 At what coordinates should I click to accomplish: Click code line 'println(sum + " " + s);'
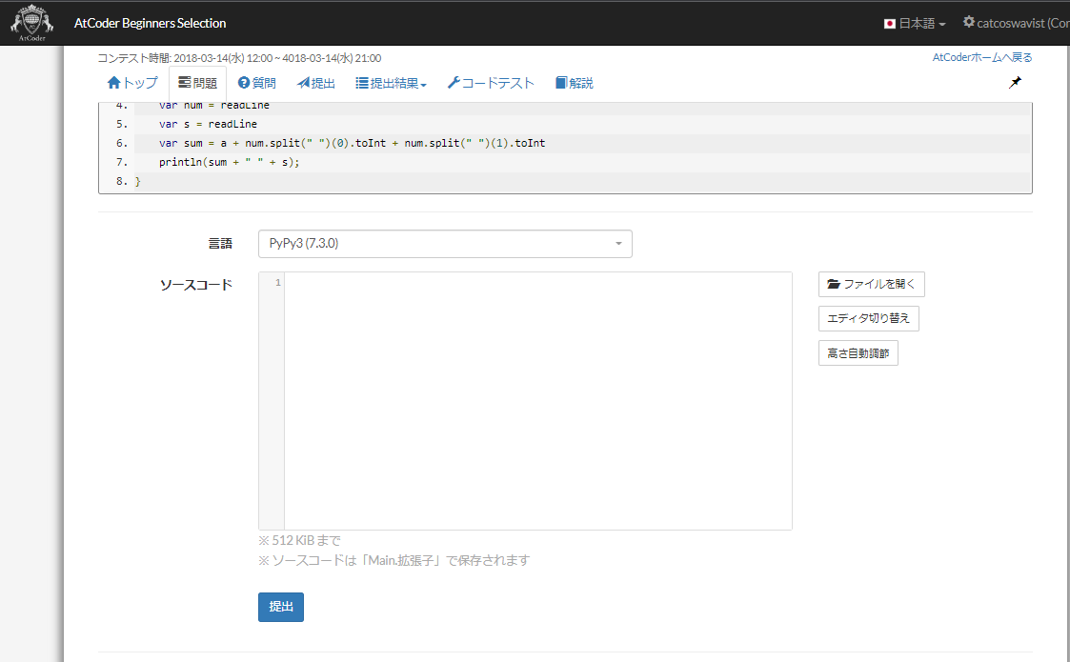tap(230, 162)
